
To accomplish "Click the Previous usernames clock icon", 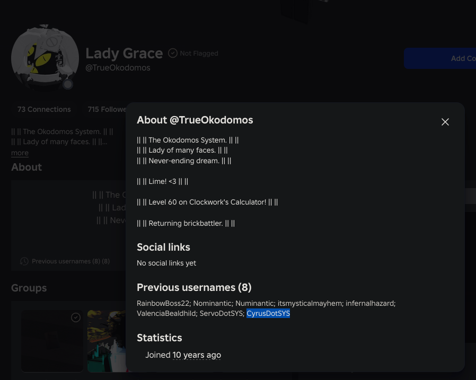I will [x=24, y=261].
